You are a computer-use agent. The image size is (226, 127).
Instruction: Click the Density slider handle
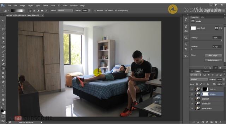pyautogui.click(x=221, y=40)
